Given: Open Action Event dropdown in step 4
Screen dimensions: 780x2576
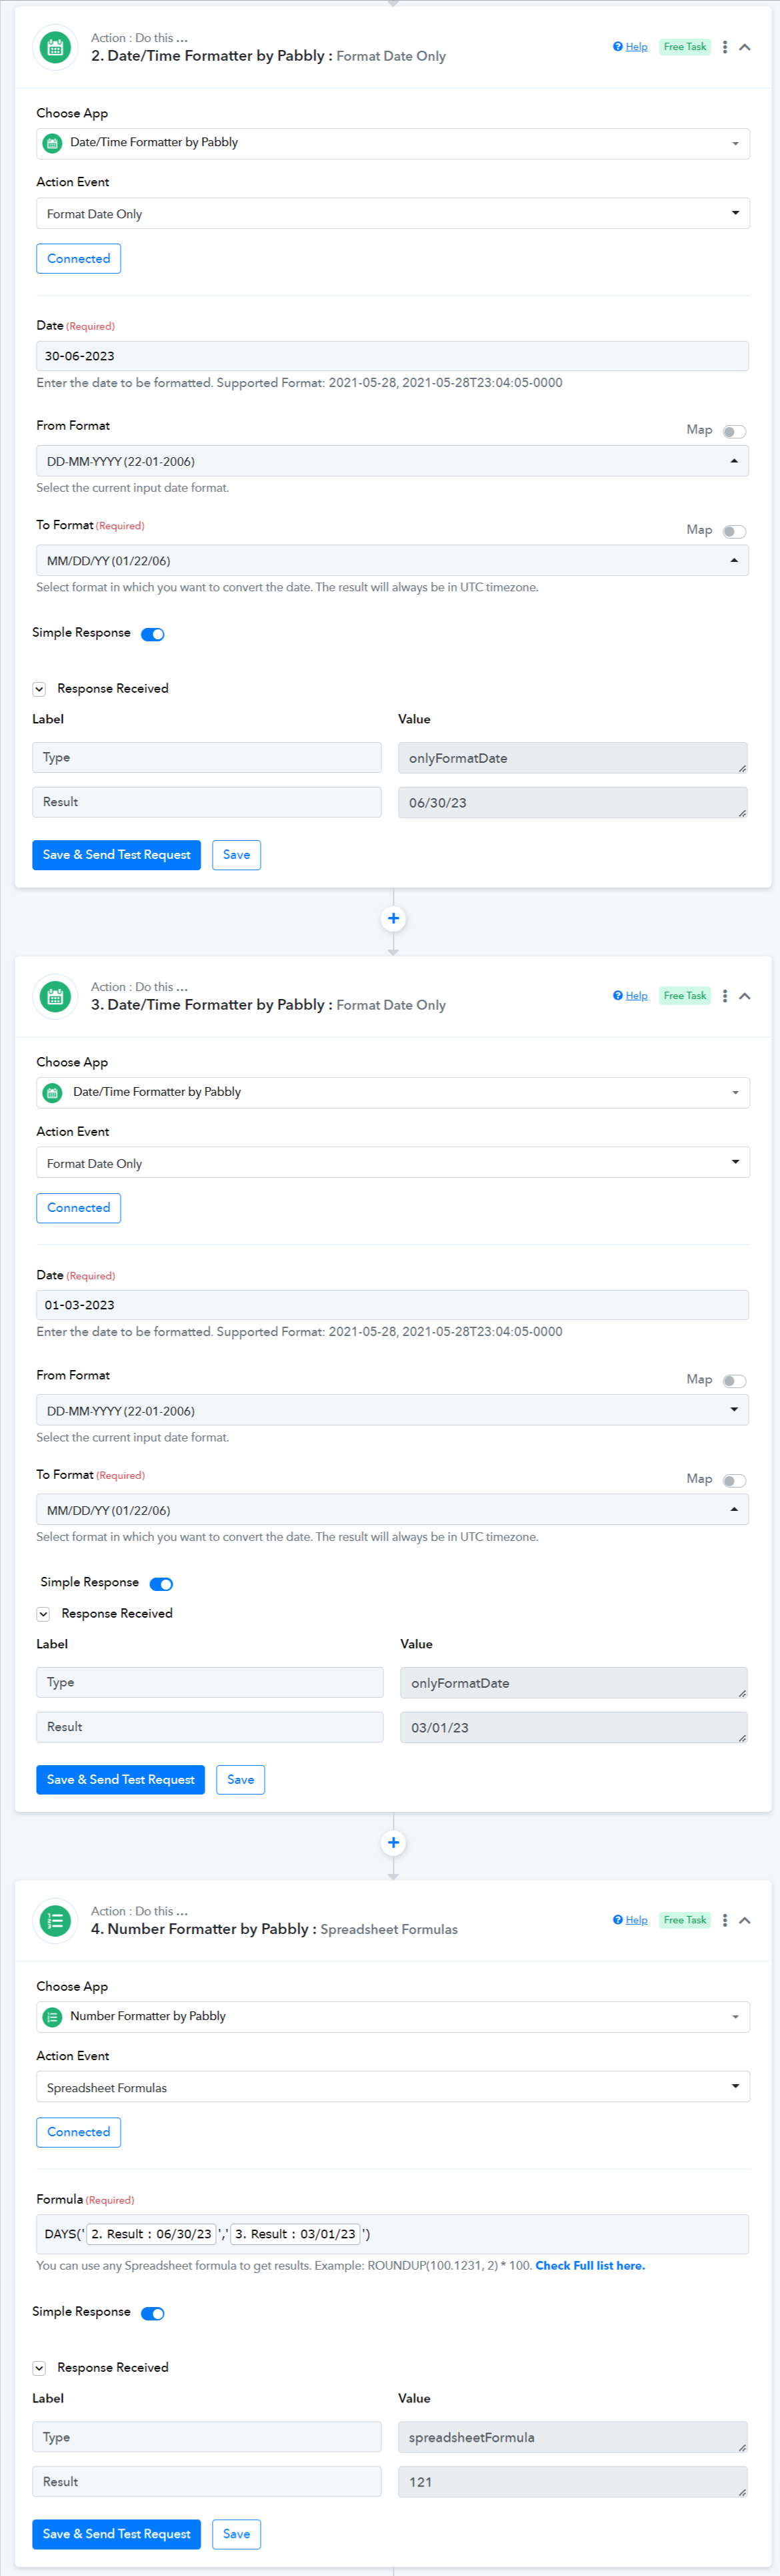Looking at the screenshot, I should (x=391, y=2087).
